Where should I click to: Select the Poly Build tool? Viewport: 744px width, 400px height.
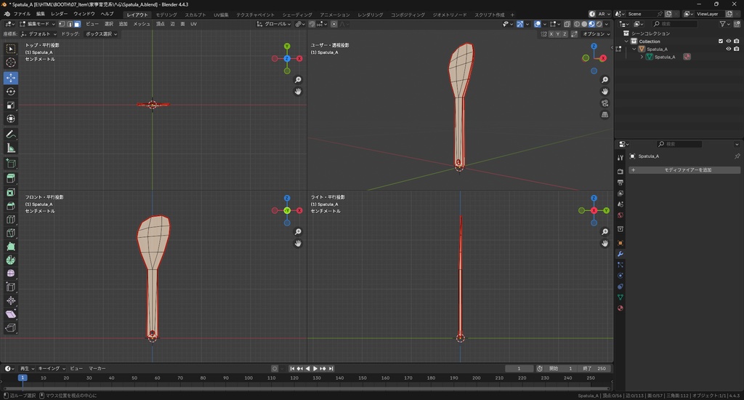pos(11,247)
